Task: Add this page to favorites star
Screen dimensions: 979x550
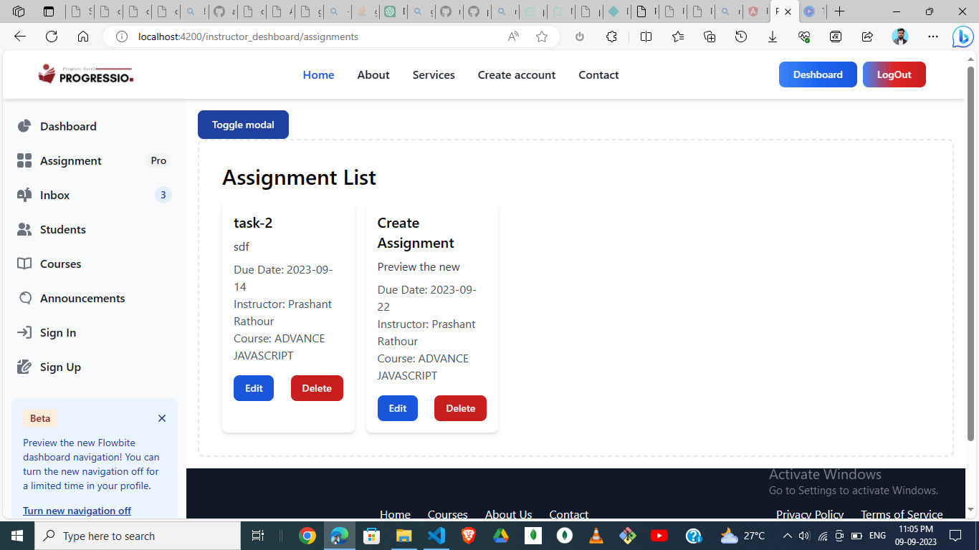Action: (x=542, y=37)
